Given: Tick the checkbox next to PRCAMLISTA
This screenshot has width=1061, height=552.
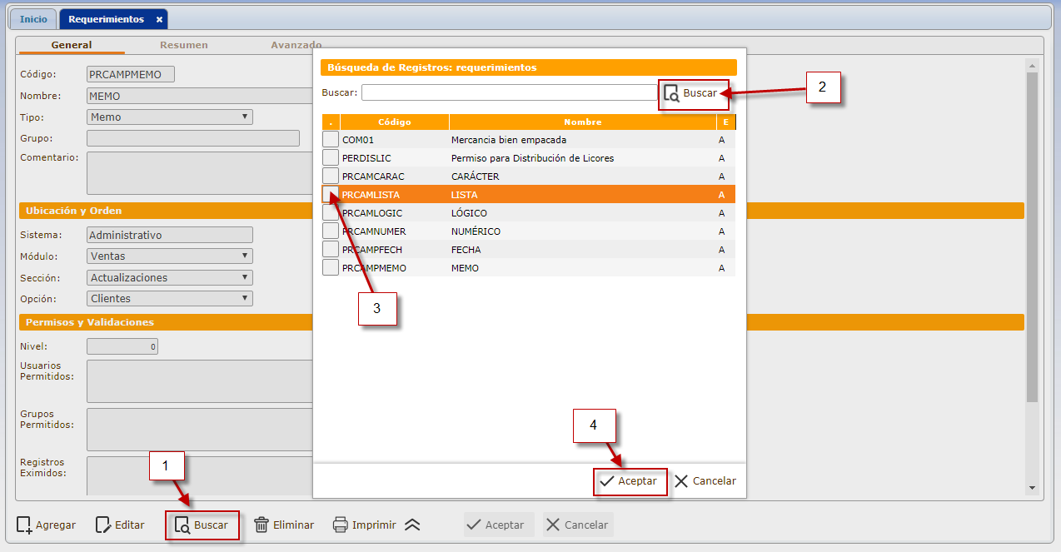Looking at the screenshot, I should point(331,195).
